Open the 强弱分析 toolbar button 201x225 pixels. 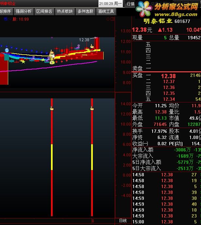[x=24, y=11]
